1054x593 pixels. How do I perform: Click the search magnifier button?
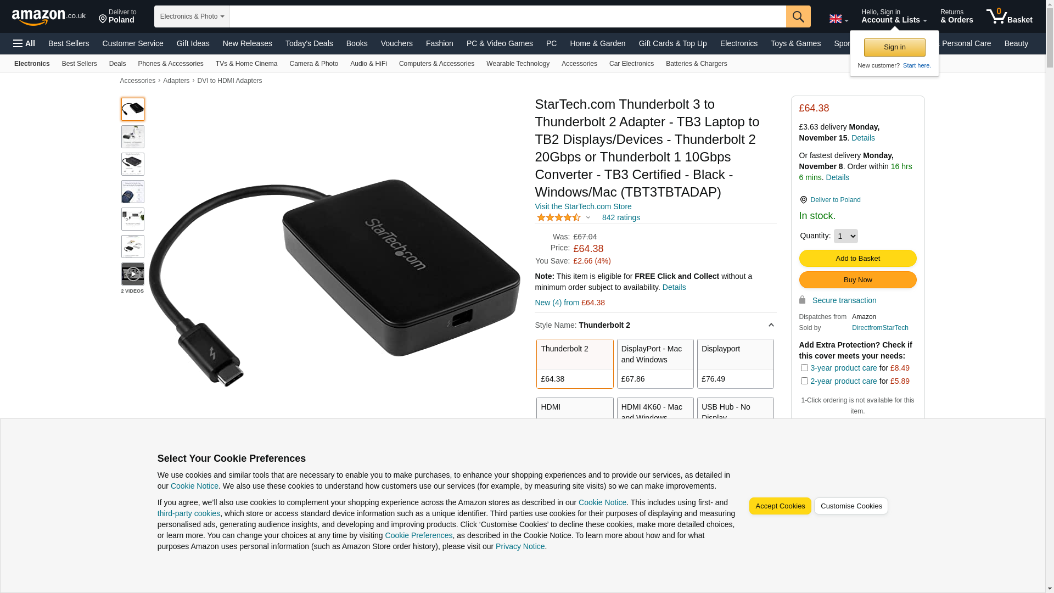pos(798,16)
